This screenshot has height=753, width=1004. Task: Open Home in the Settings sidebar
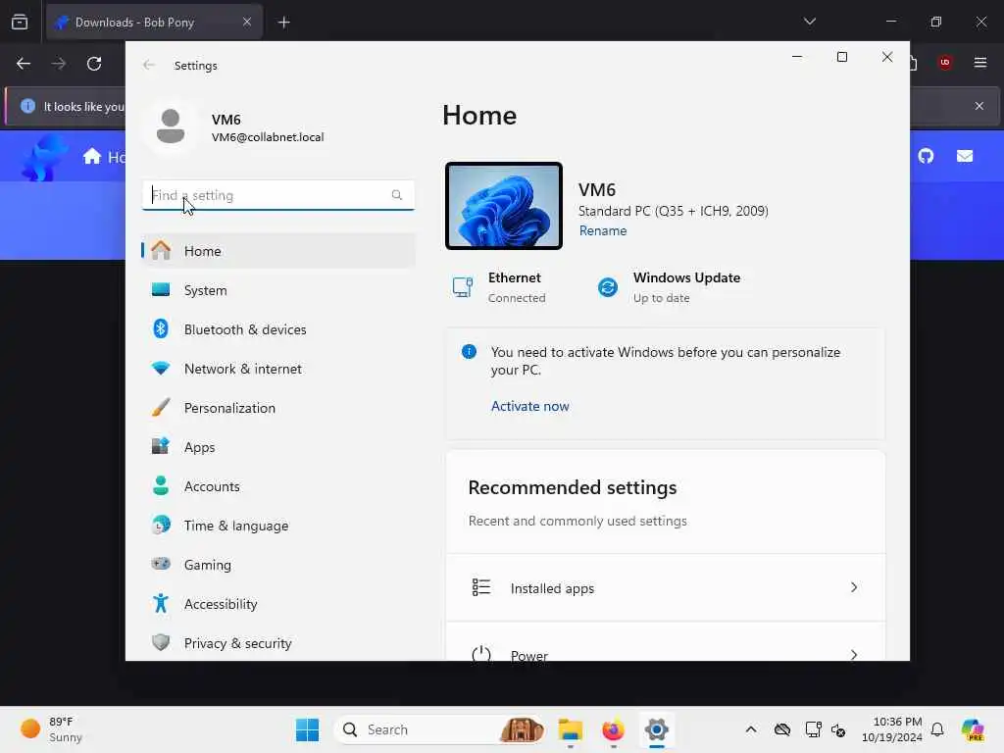(x=278, y=251)
